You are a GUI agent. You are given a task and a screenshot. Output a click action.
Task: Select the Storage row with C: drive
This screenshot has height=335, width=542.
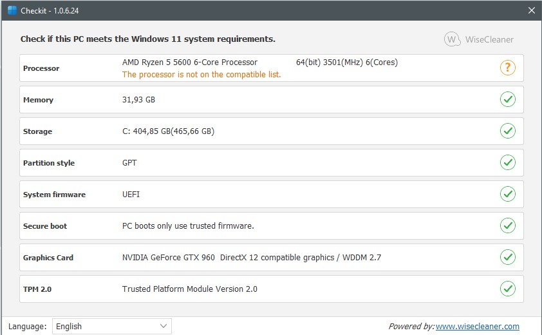168,131
